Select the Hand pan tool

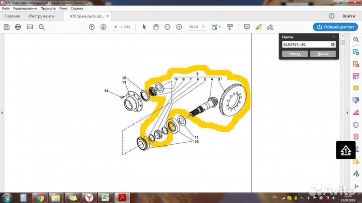pos(156,27)
